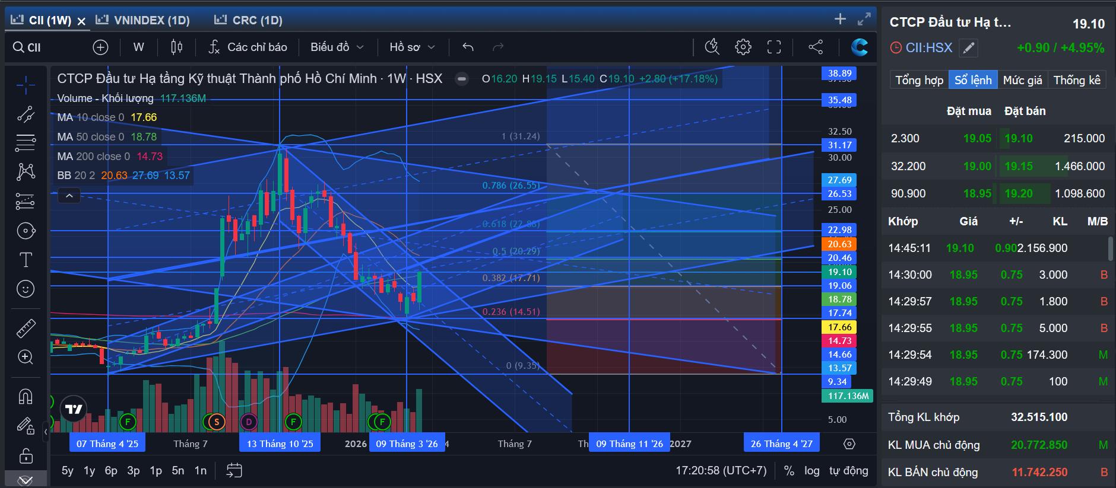Set time range to 5n
This screenshot has width=1116, height=488.
click(x=177, y=471)
